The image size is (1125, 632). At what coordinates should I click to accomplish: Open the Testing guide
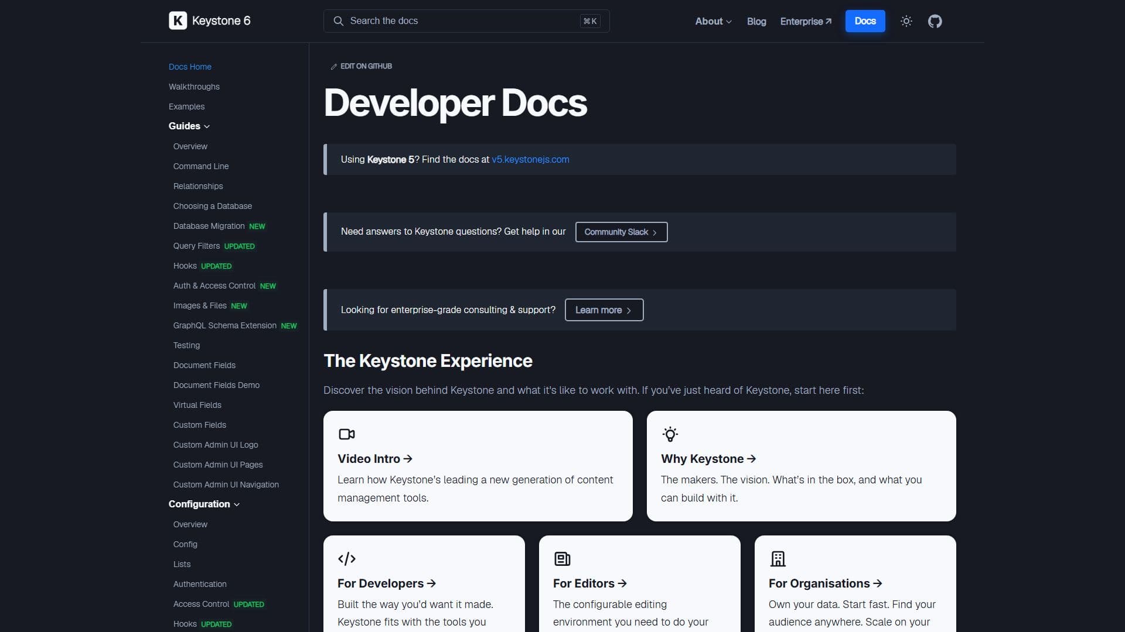(186, 345)
